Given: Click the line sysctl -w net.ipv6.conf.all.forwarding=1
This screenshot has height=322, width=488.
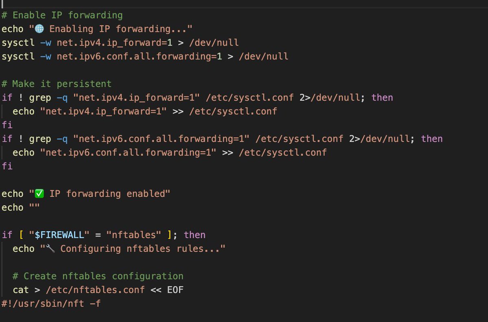Looking at the screenshot, I should pyautogui.click(x=145, y=57).
